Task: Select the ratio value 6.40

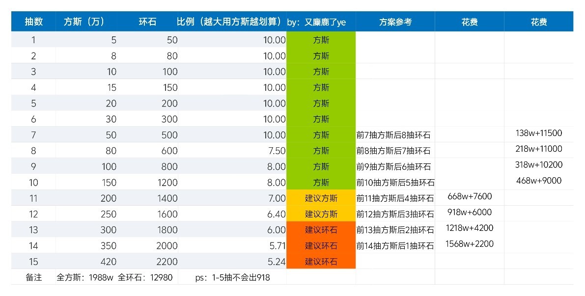Action: (x=277, y=214)
